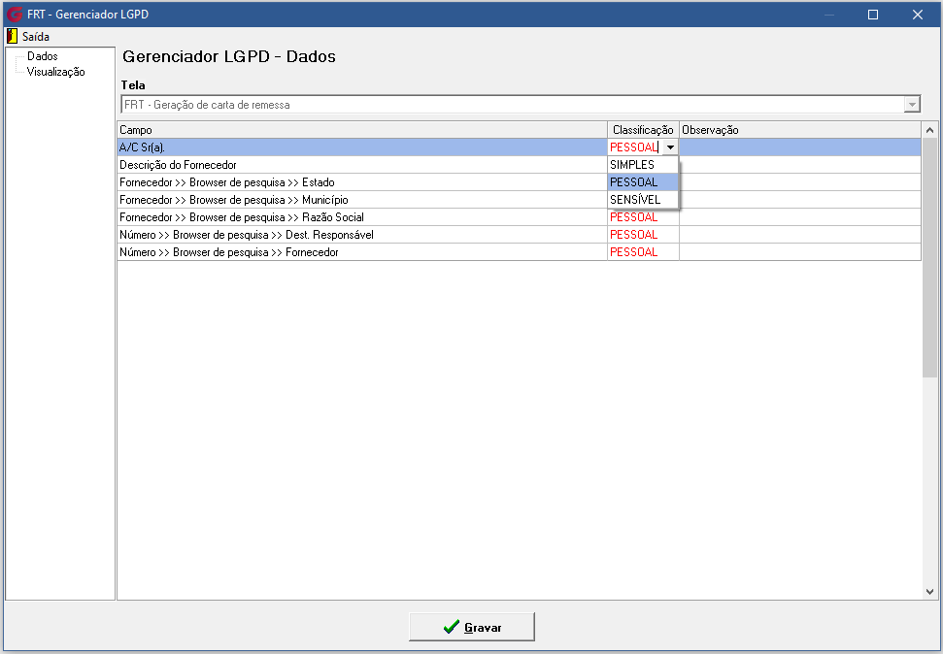
Task: Select Número >> Browser de pesquisa >> Fornecedor row
Action: [x=362, y=252]
